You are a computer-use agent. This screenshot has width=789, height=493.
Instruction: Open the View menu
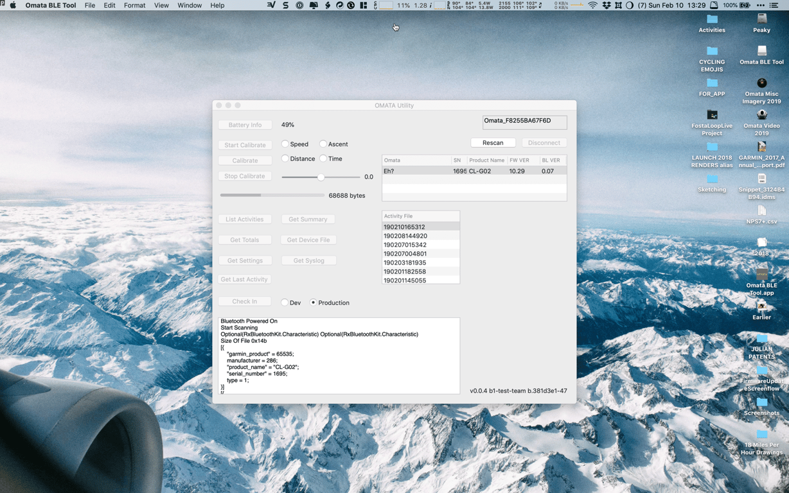coord(161,5)
